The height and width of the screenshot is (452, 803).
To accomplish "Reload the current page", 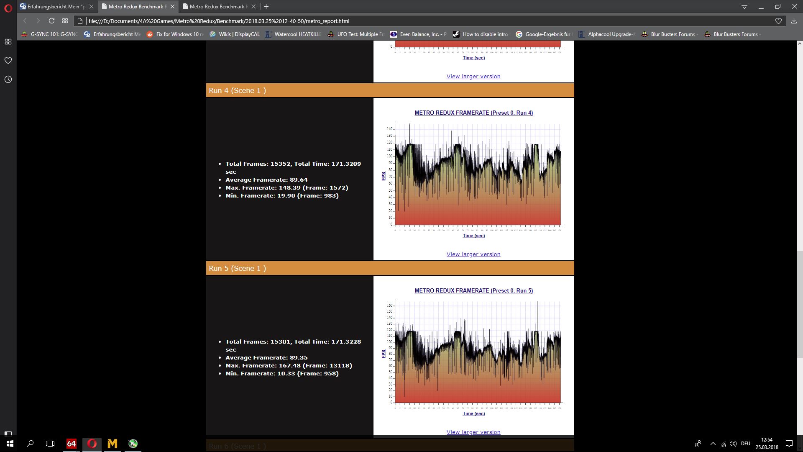I will [x=51, y=21].
